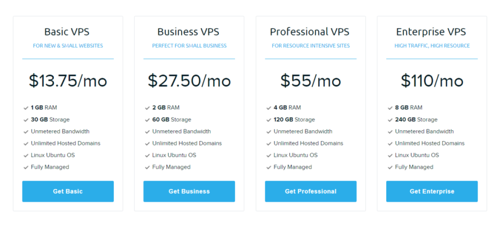This screenshot has height=229, width=500.
Task: Click checkmark by Business Linux Ubuntu OS
Action: point(147,156)
